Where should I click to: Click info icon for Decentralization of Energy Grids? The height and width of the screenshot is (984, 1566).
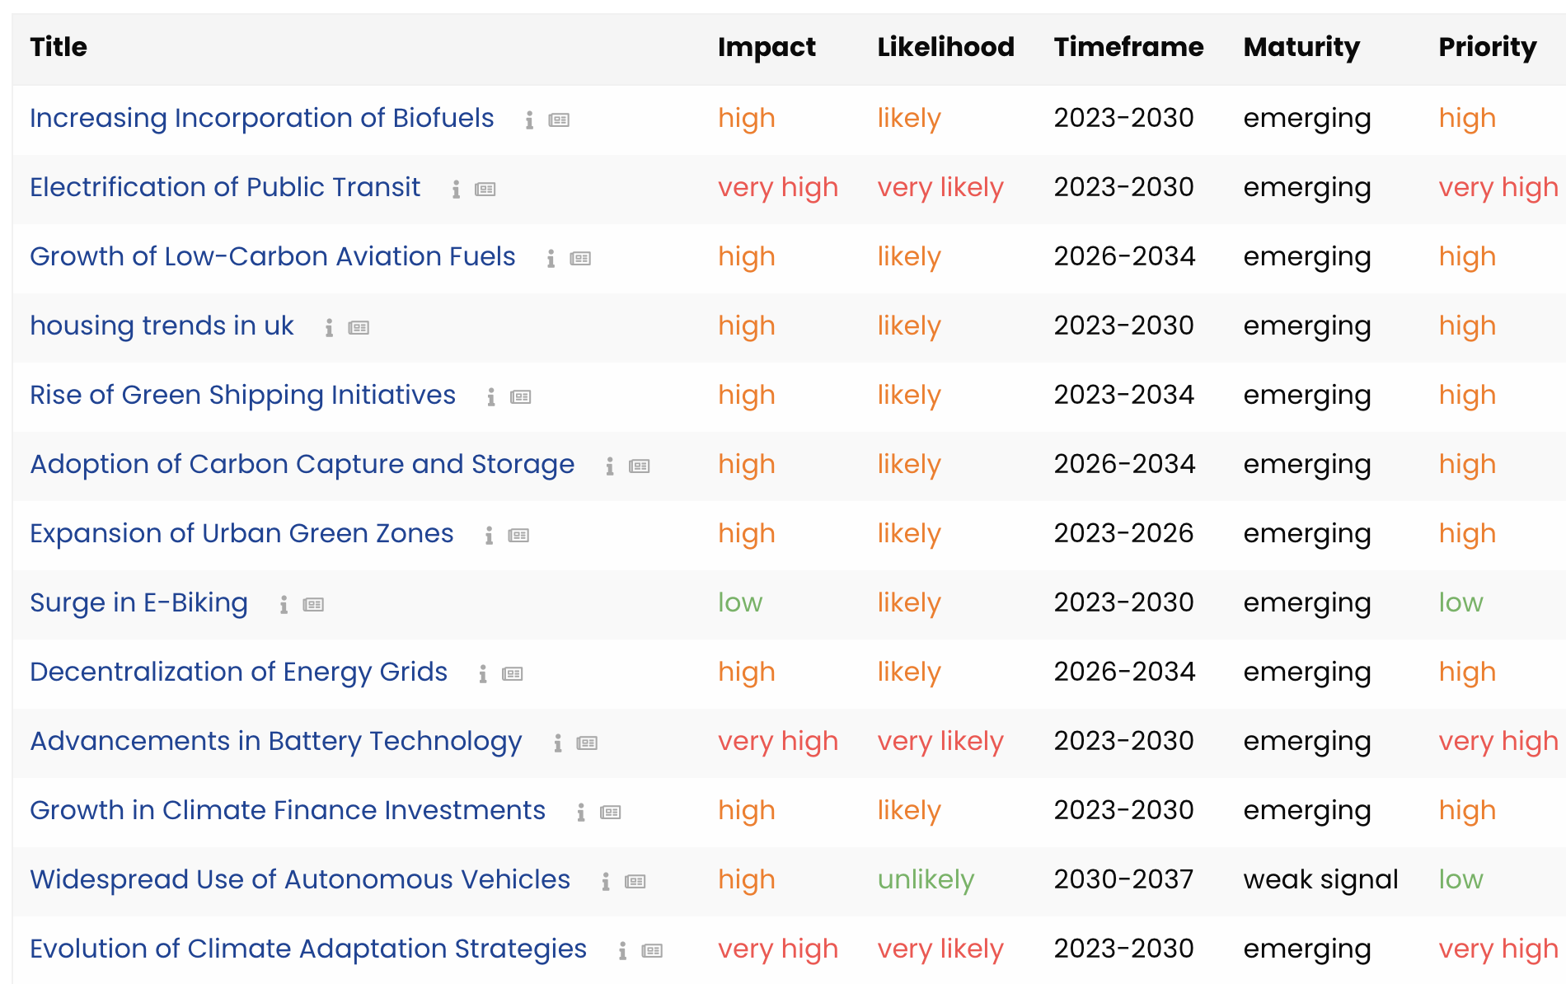pyautogui.click(x=482, y=674)
